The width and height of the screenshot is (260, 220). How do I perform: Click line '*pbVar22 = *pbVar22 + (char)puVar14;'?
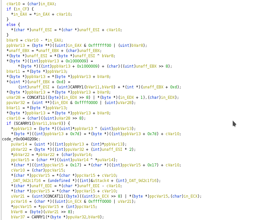click(x=52, y=155)
